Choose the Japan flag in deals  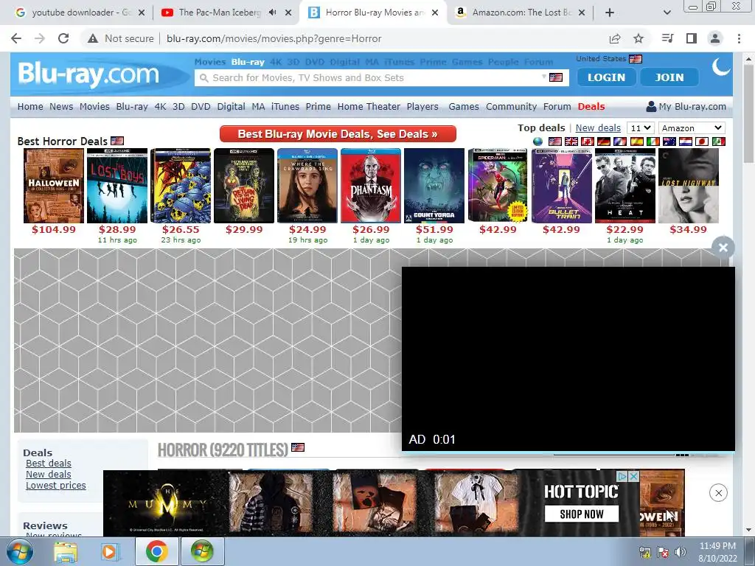pos(702,141)
